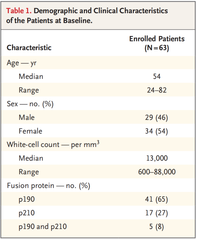Click the "Fusion protein — no. (%)" label
Screen dimensions: 197x240
[48, 186]
